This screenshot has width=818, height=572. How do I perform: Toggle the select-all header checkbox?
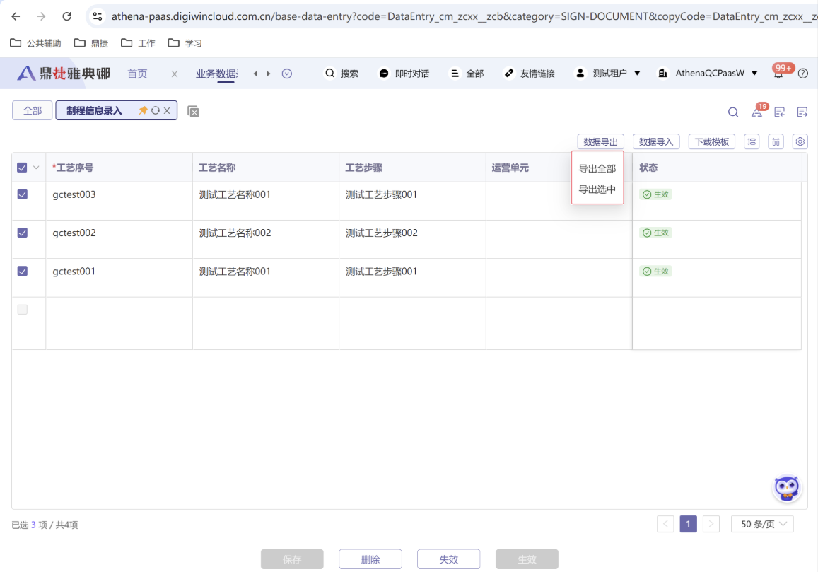point(22,168)
